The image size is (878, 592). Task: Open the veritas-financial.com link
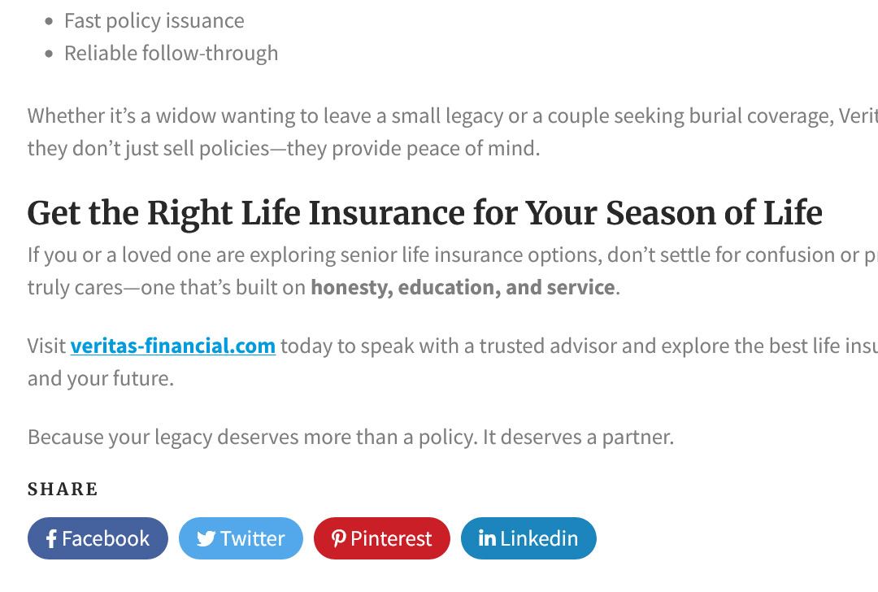pyautogui.click(x=172, y=346)
